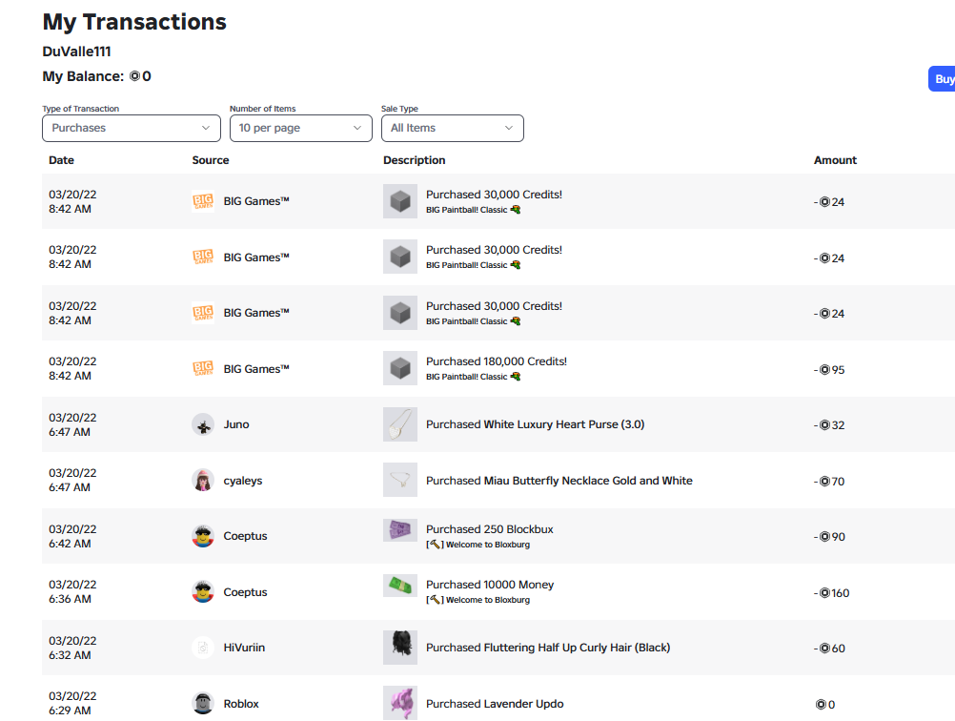Open White Luxury Heart Purse thumbnail
Viewport: 955px width, 721px height.
pos(400,424)
